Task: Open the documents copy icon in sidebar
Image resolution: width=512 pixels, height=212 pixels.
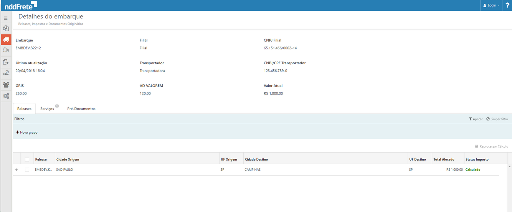Action: 6,28
